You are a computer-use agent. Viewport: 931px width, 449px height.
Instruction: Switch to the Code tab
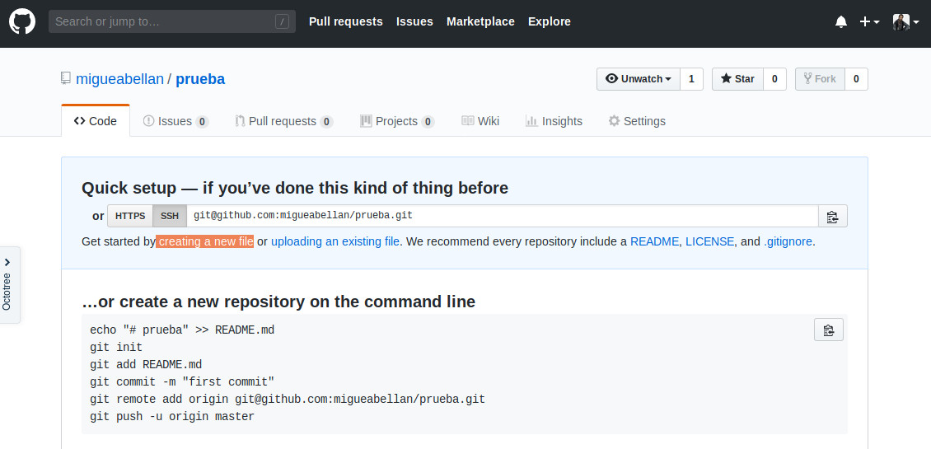point(96,121)
